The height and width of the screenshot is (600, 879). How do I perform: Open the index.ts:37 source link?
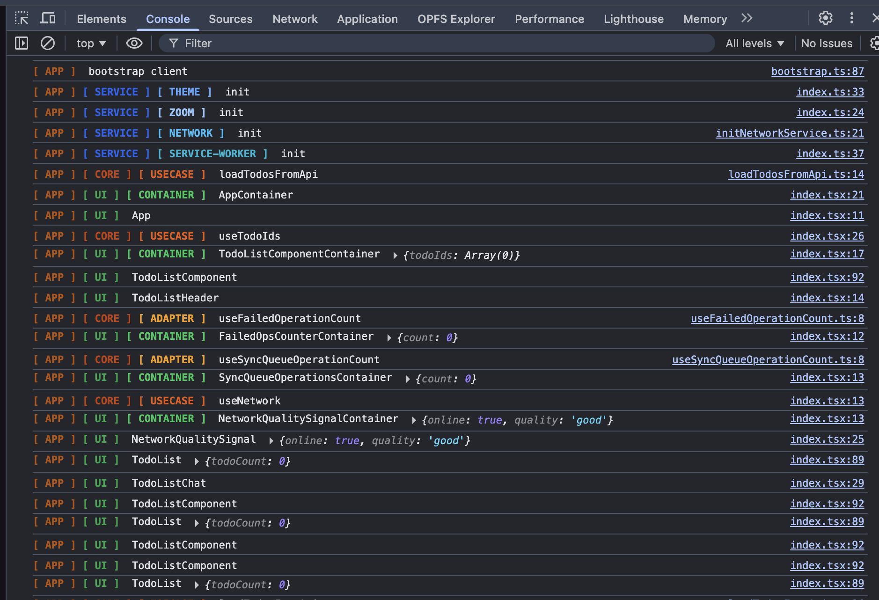tap(830, 154)
